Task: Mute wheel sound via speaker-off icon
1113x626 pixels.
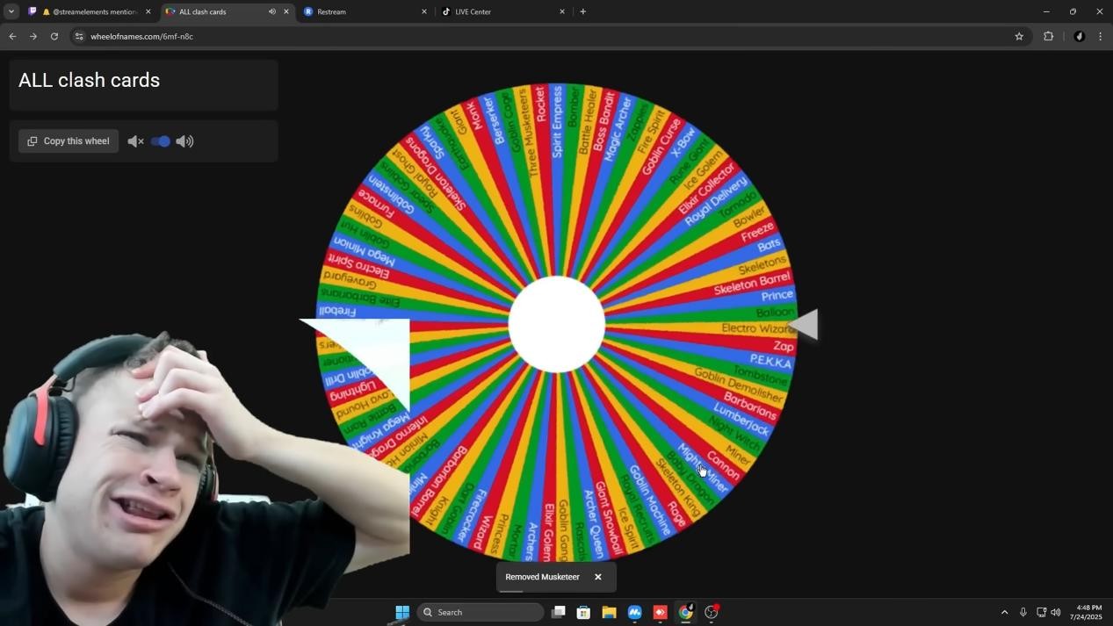Action: (135, 141)
